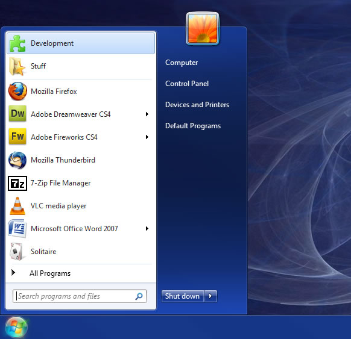Click the Adobe Fireworks CS4 Fw icon
The width and height of the screenshot is (351, 339).
click(17, 136)
